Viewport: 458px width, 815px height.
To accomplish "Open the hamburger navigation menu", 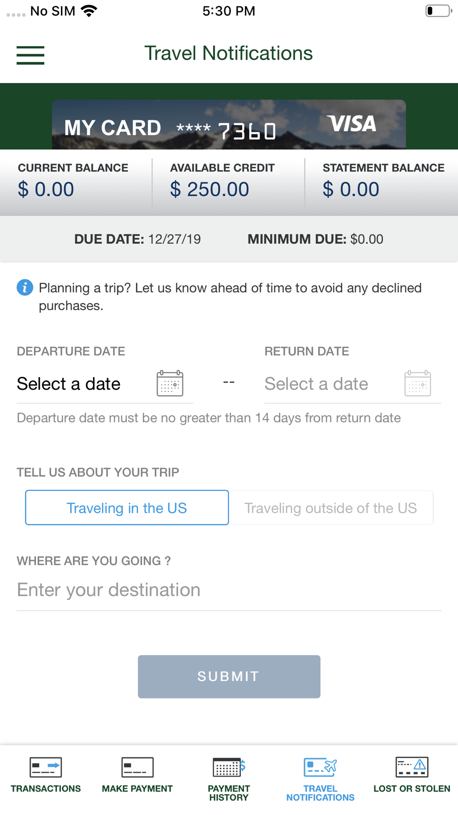I will (x=30, y=55).
